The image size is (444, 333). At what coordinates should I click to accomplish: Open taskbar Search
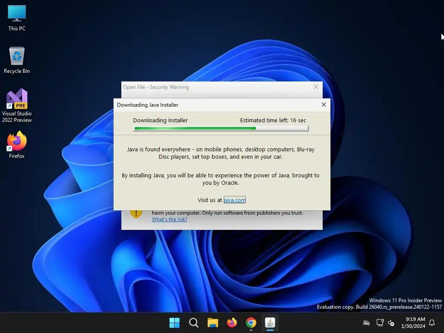[x=194, y=323]
